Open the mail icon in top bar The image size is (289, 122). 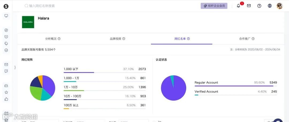pyautogui.click(x=249, y=6)
